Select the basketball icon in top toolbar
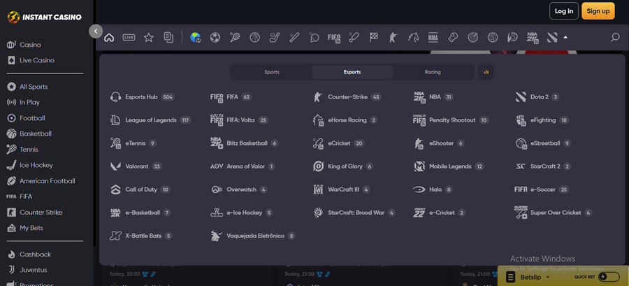The image size is (629, 286). coord(254,37)
